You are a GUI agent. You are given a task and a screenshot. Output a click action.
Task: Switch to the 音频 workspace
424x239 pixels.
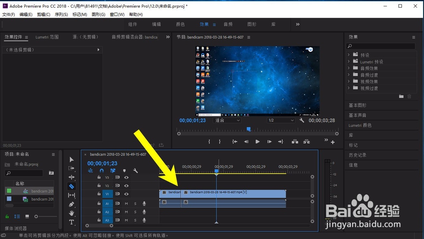[x=228, y=24]
